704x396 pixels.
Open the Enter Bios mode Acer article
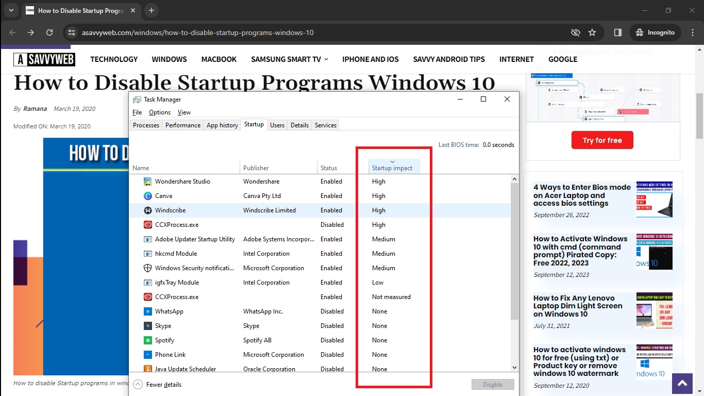pyautogui.click(x=582, y=195)
